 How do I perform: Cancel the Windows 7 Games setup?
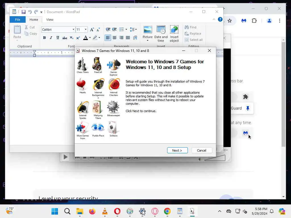tap(201, 150)
